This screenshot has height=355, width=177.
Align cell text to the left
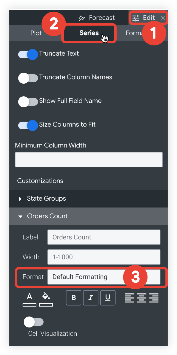130,298
